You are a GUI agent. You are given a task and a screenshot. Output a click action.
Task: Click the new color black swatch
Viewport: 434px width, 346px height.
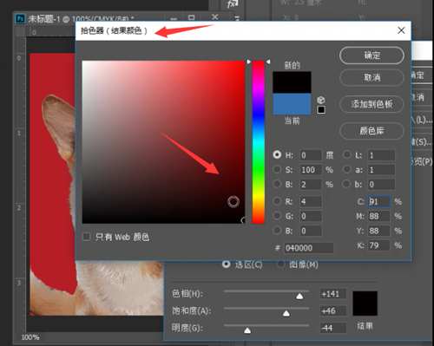coord(292,82)
